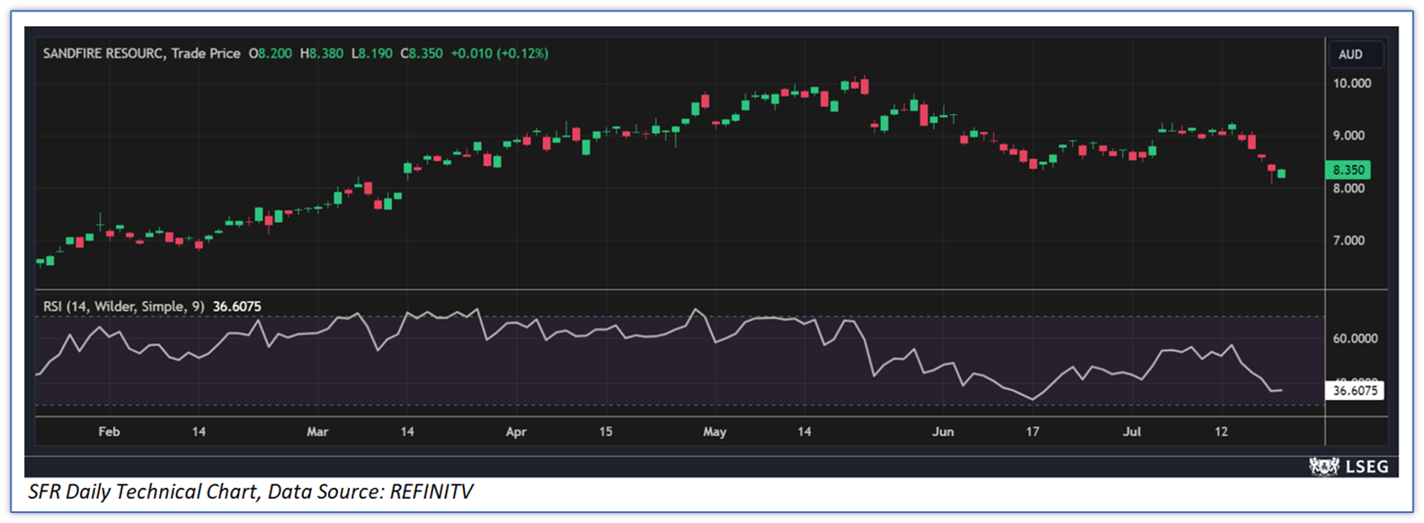
Task: Click the 10.000 price axis label
Action: [x=1351, y=84]
